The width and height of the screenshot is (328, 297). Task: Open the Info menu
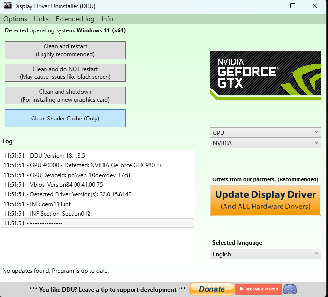pyautogui.click(x=107, y=19)
